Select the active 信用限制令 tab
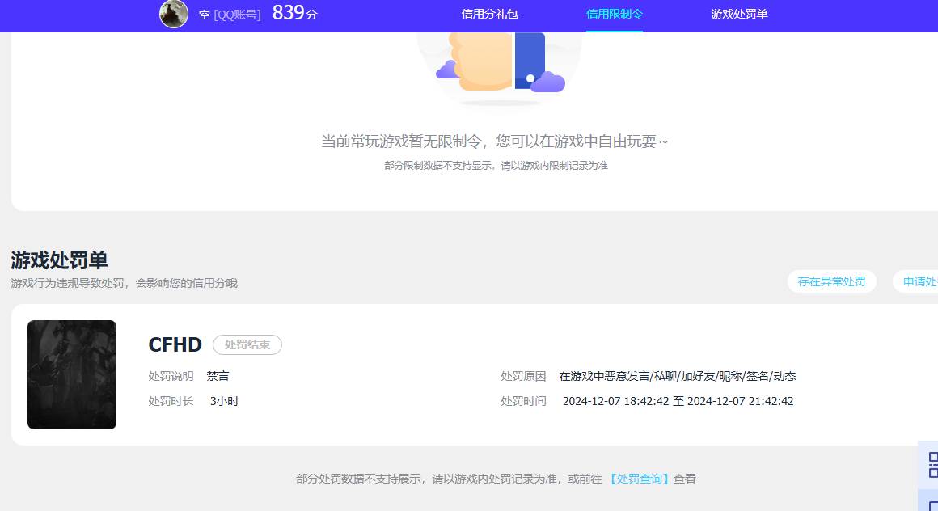The image size is (938, 511). coord(613,14)
